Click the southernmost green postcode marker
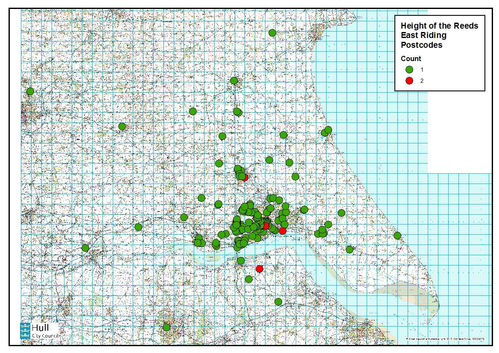499x353 pixels. pos(166,327)
